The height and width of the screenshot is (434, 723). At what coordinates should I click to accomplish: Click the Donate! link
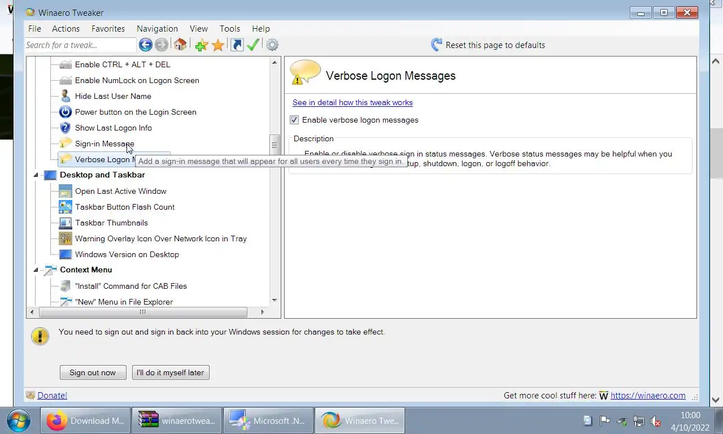click(52, 396)
